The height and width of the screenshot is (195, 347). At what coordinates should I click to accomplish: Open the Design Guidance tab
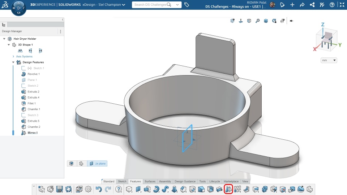185,181
